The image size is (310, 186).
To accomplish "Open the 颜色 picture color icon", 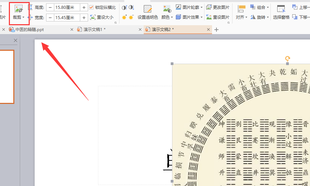I will tap(167, 9).
